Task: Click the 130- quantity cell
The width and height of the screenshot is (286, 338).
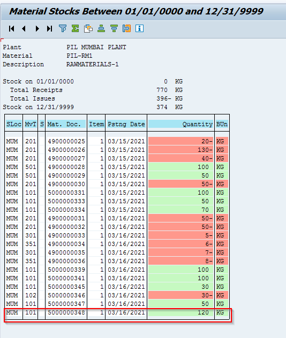Action: click(x=180, y=150)
